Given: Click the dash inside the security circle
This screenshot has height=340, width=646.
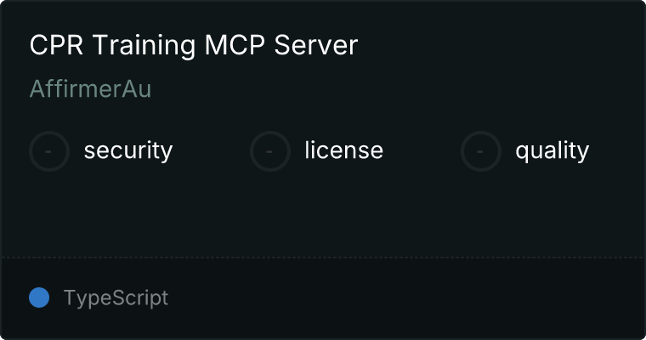Looking at the screenshot, I should pos(48,151).
